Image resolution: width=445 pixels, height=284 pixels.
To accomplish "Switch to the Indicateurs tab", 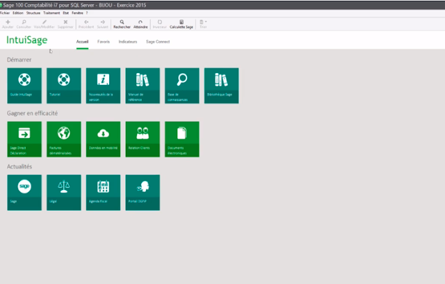I will pos(128,42).
